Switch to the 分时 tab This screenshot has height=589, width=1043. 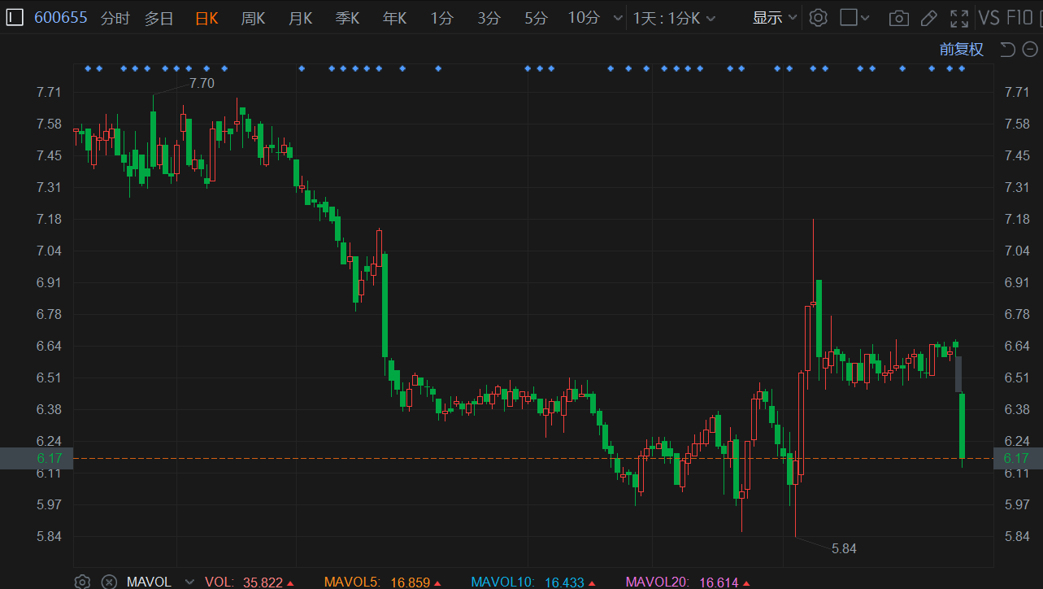(x=115, y=18)
